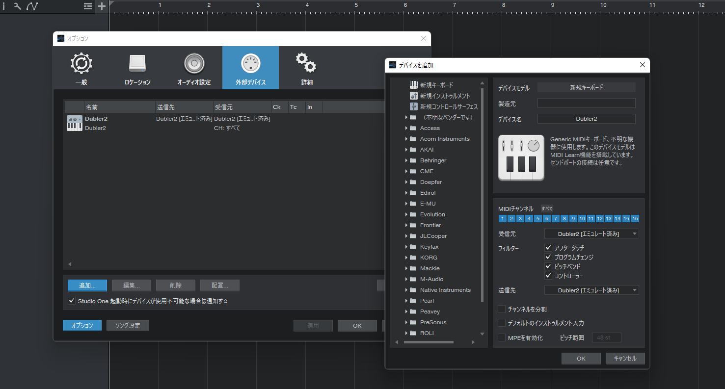725x389 pixels.
Task: Click the All (すべて) MIDI channels button
Action: (547, 208)
